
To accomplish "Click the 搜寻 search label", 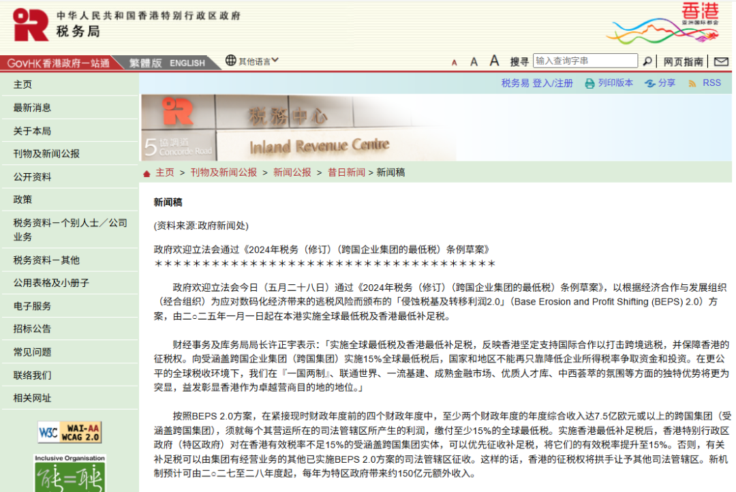I will pos(519,61).
